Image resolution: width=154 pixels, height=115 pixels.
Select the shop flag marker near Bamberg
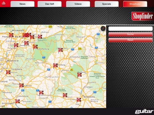click(x=79, y=75)
